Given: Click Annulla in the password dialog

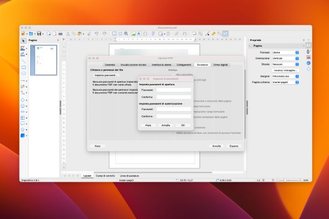Looking at the screenshot, I should pyautogui.click(x=166, y=125).
